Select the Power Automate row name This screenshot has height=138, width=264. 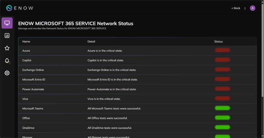tap(33, 89)
